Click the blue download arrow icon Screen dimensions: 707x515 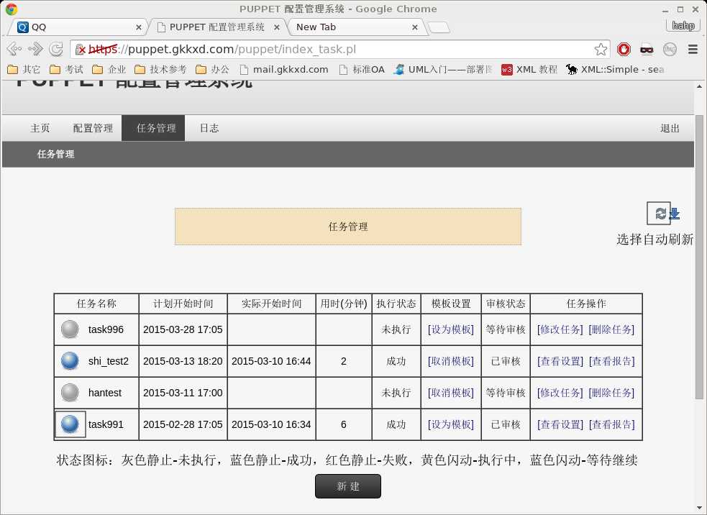tap(674, 213)
